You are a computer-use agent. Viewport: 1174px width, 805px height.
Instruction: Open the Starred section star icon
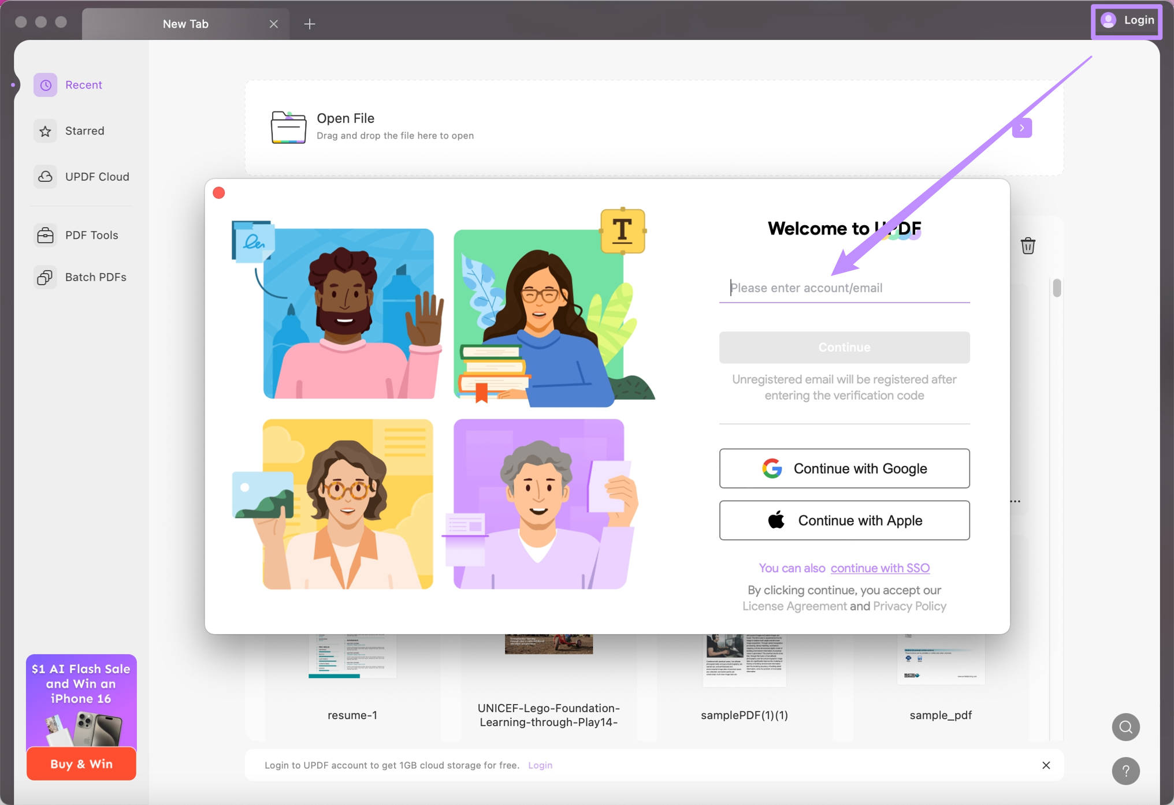(45, 131)
